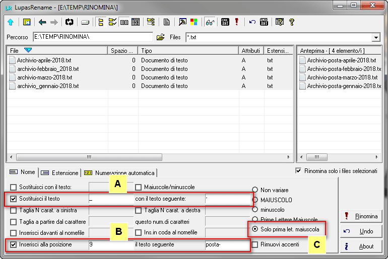
Task: Click the yellow folders-tree toolbar icon
Action: point(101,22)
